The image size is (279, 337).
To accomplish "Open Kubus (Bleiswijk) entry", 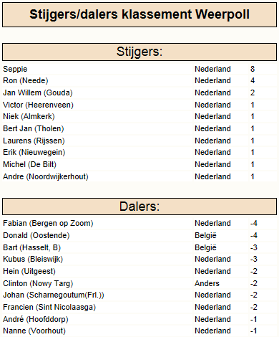I will (x=33, y=259).
